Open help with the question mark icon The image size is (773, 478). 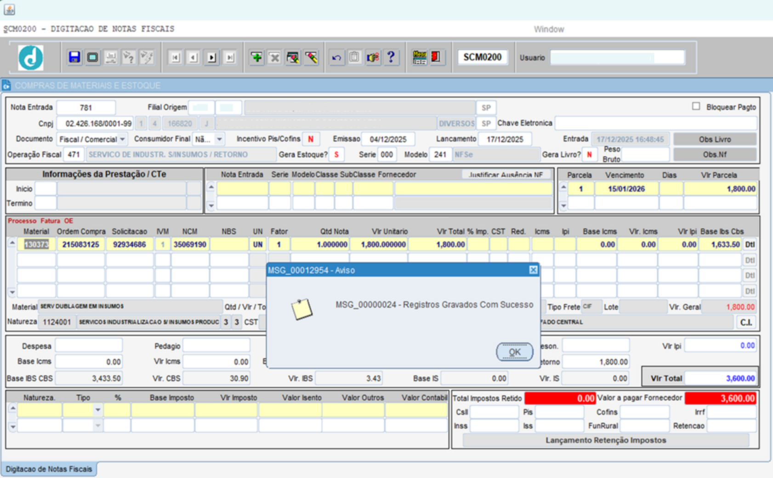click(391, 57)
